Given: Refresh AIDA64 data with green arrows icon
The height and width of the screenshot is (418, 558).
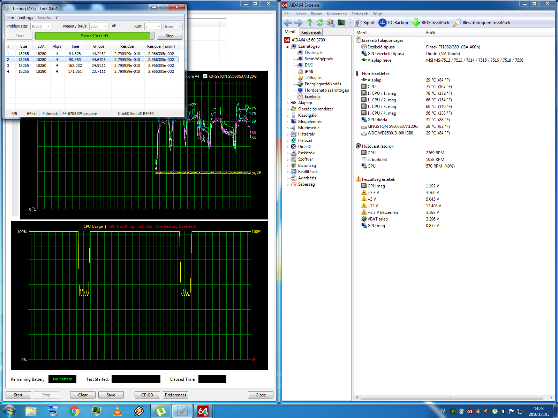Looking at the screenshot, I should [320, 23].
